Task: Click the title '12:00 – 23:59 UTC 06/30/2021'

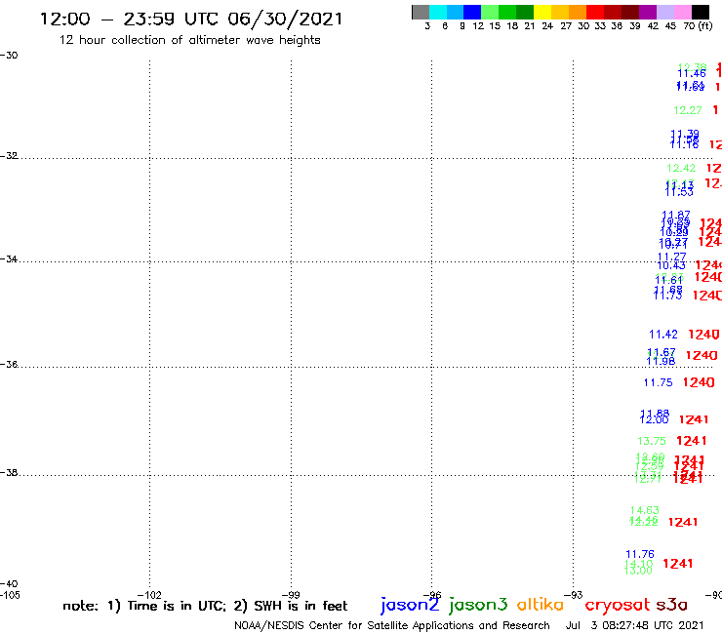Action: coord(191,20)
